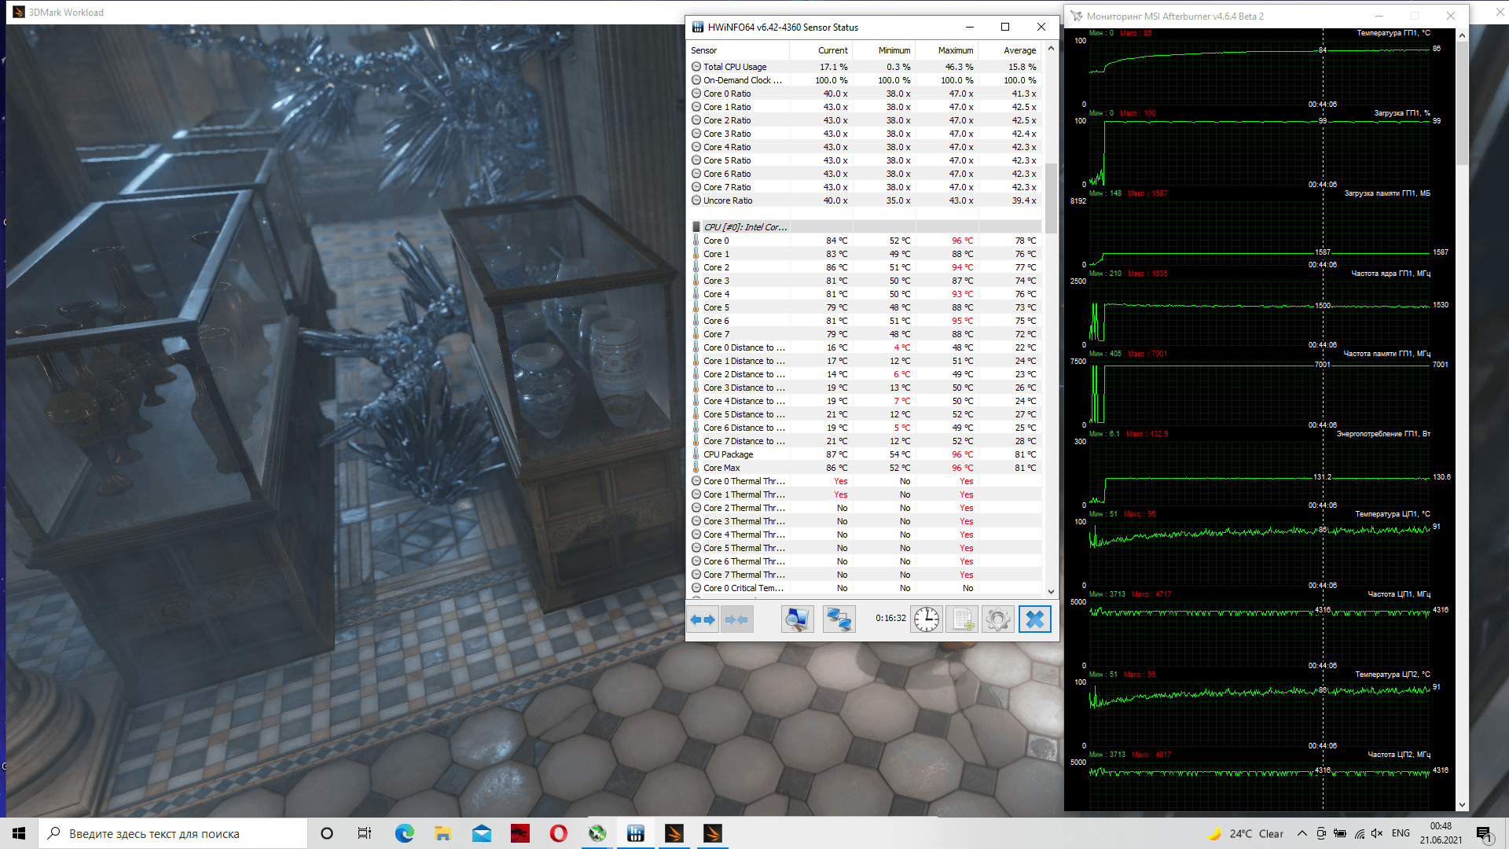The width and height of the screenshot is (1509, 849).
Task: Open HWiNFO sensor settings gear
Action: tap(997, 619)
